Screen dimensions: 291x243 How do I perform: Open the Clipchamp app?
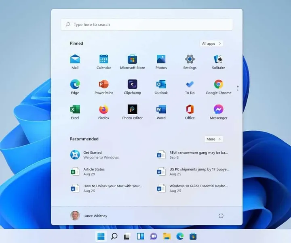tap(132, 87)
